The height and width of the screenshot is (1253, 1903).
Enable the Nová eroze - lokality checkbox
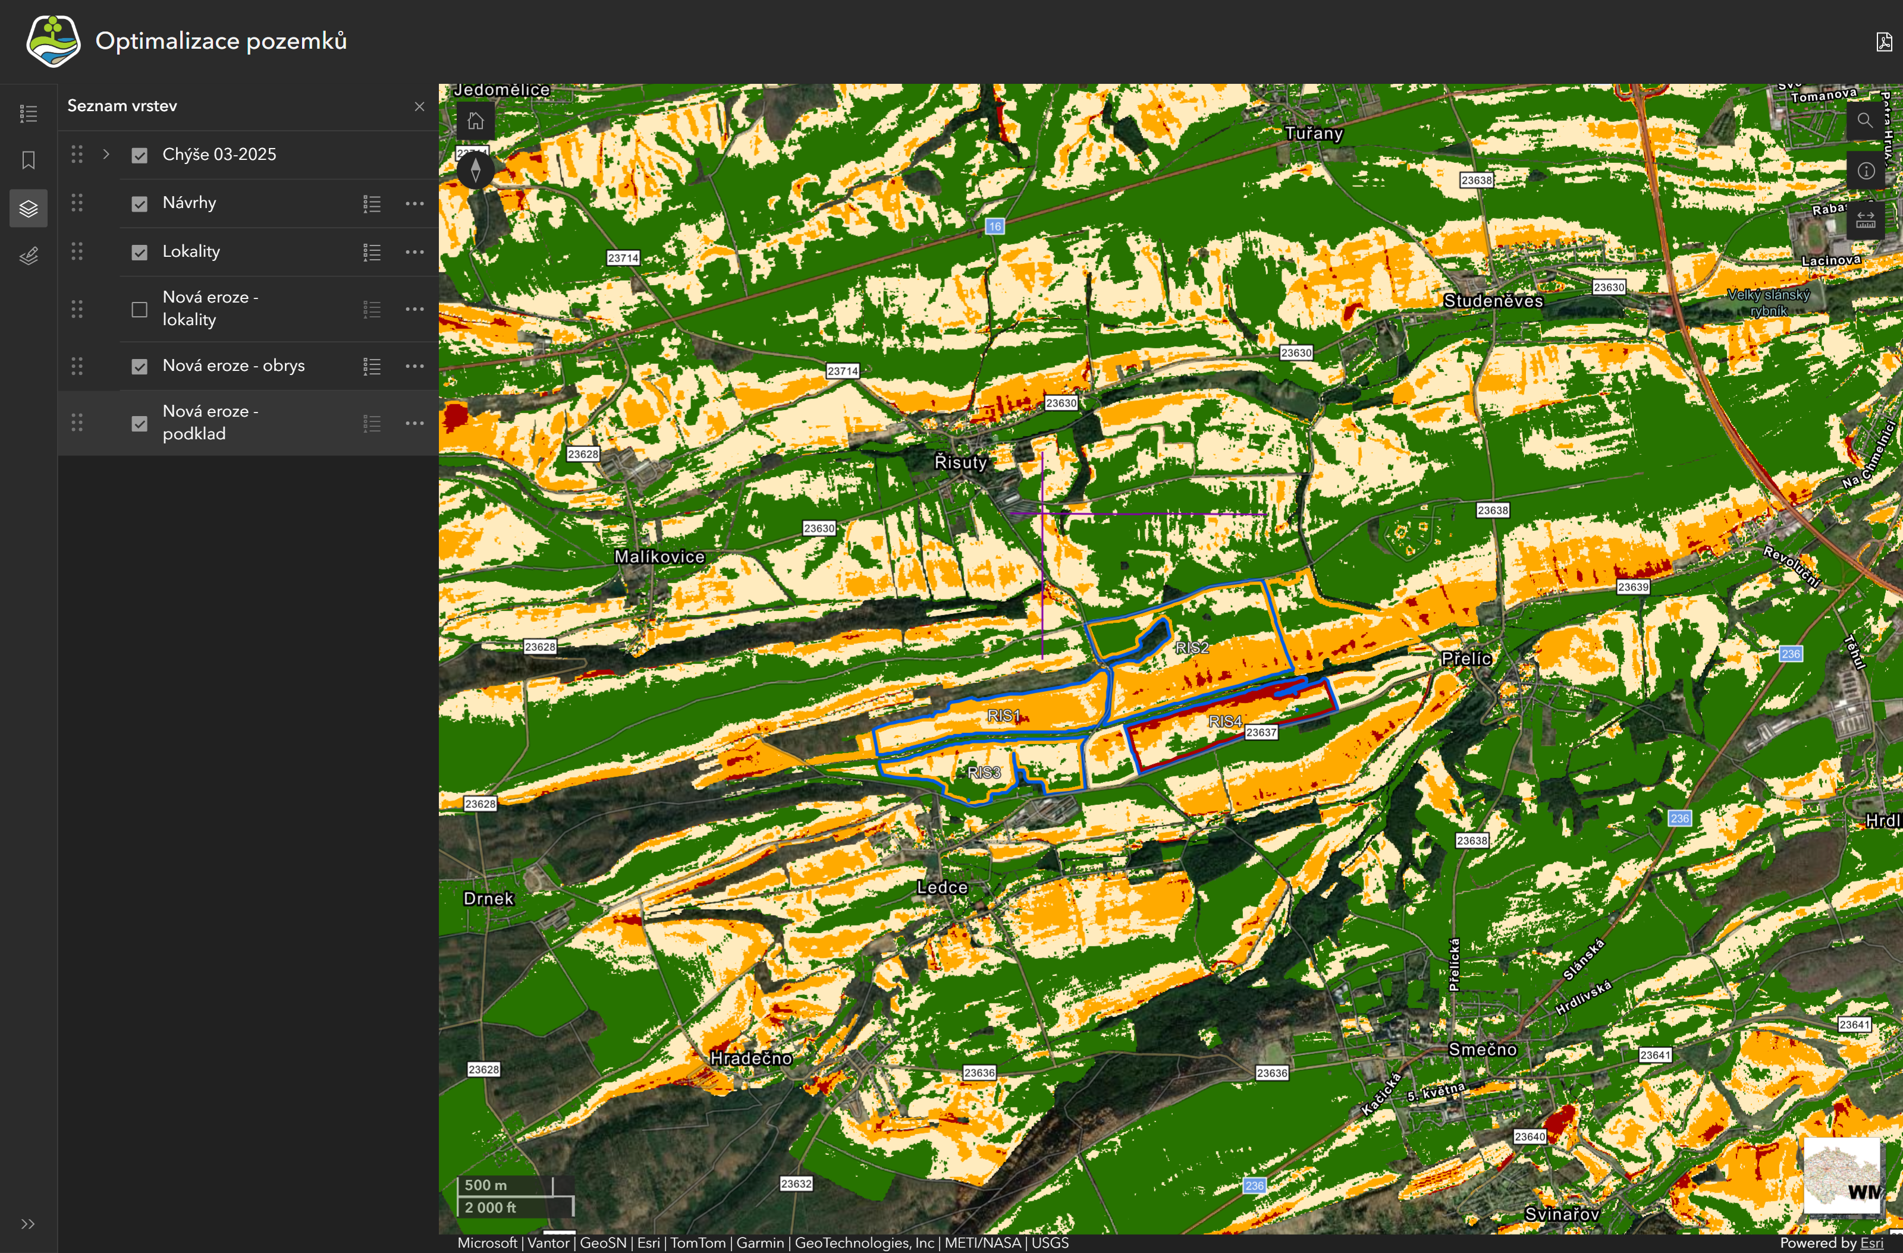[x=139, y=309]
